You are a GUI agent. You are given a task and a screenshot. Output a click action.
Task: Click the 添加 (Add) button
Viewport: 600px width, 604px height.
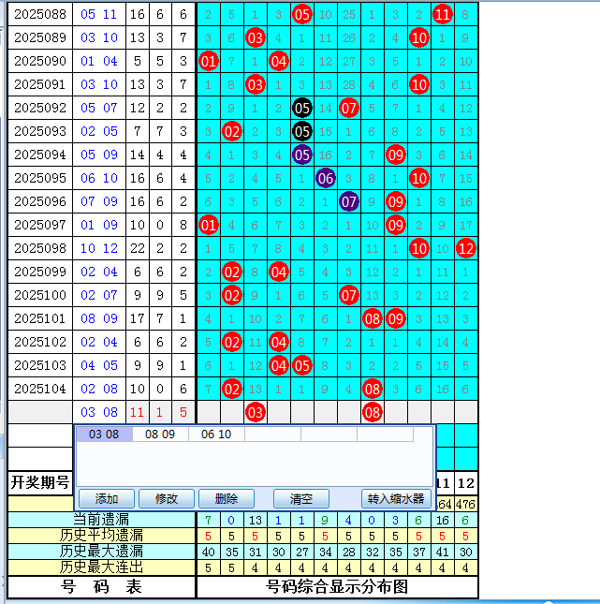[x=107, y=499]
